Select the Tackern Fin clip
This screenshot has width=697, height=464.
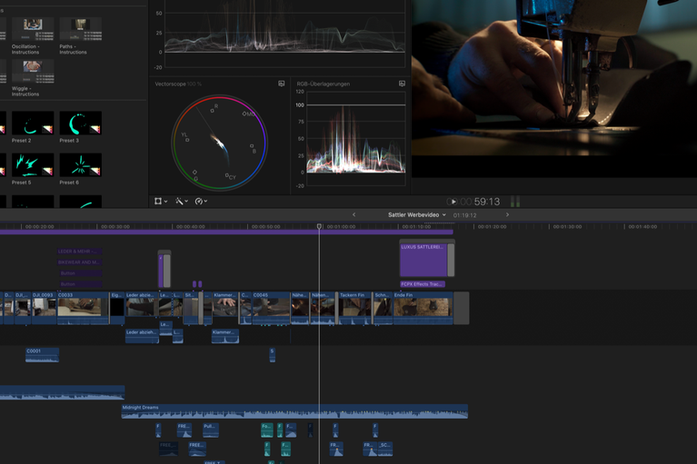point(355,308)
